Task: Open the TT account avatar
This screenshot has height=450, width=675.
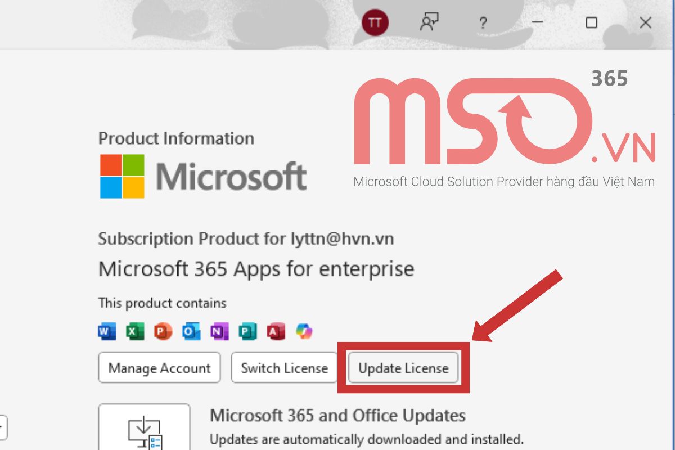Action: pos(375,23)
